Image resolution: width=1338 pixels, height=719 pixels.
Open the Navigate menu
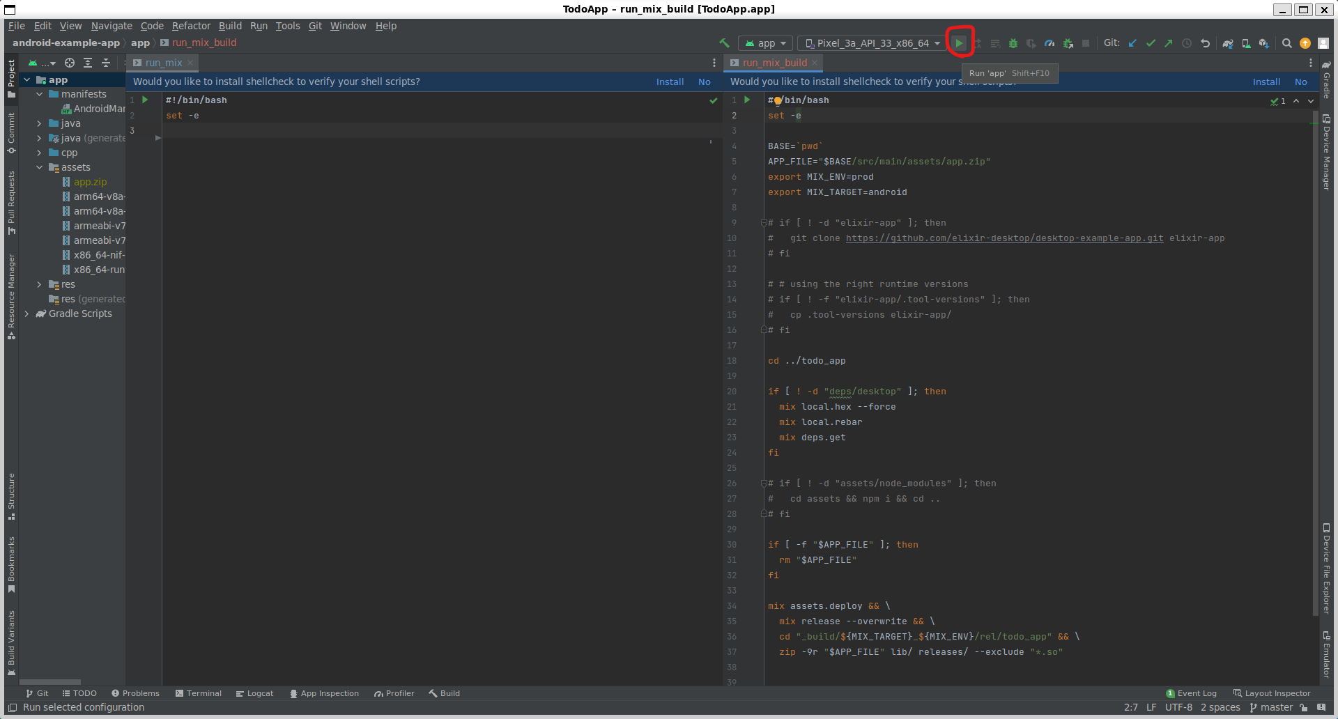pyautogui.click(x=111, y=26)
